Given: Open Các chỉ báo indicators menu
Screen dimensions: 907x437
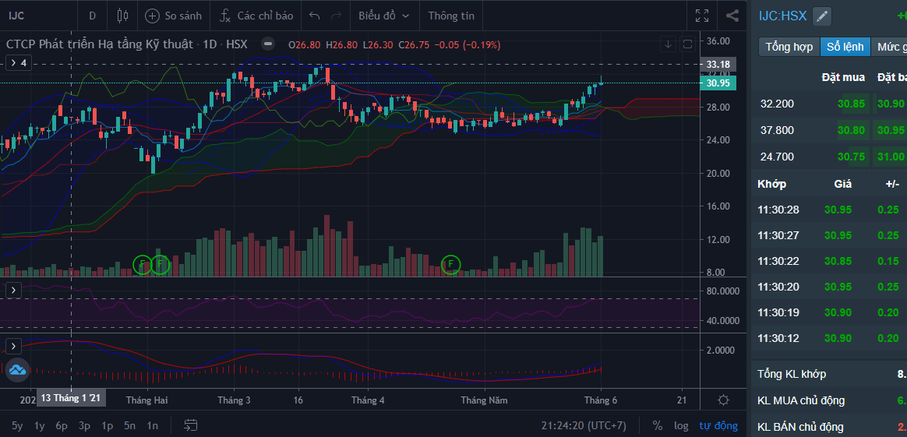Looking at the screenshot, I should pyautogui.click(x=256, y=16).
